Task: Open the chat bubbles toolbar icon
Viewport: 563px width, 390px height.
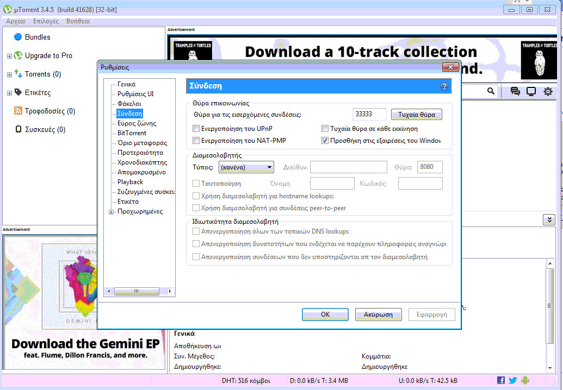Action: 515,91
